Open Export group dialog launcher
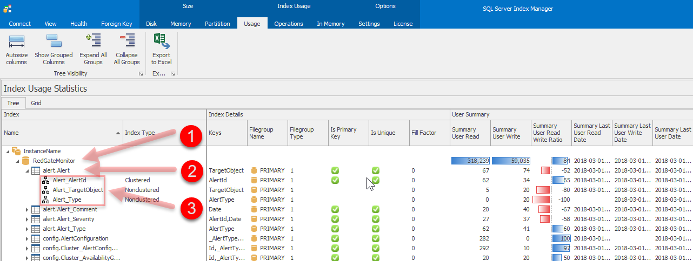 tap(173, 73)
